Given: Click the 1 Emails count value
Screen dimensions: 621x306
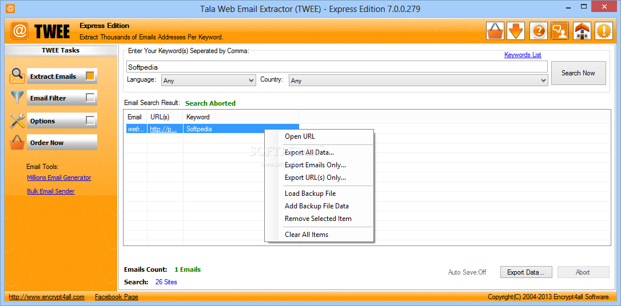Looking at the screenshot, I should point(188,269).
